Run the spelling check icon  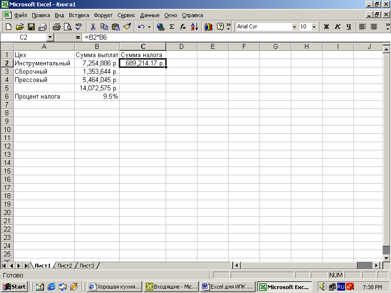[79, 27]
